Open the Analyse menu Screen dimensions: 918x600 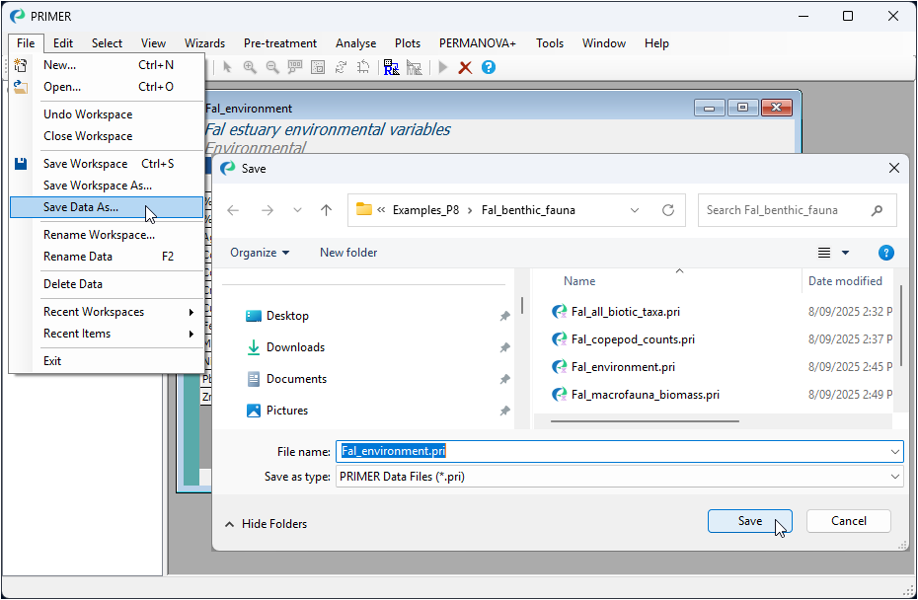355,43
